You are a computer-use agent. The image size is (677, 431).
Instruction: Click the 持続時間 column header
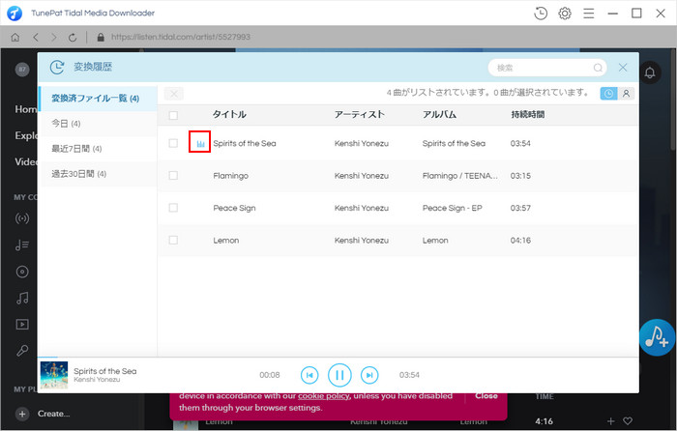coord(528,114)
